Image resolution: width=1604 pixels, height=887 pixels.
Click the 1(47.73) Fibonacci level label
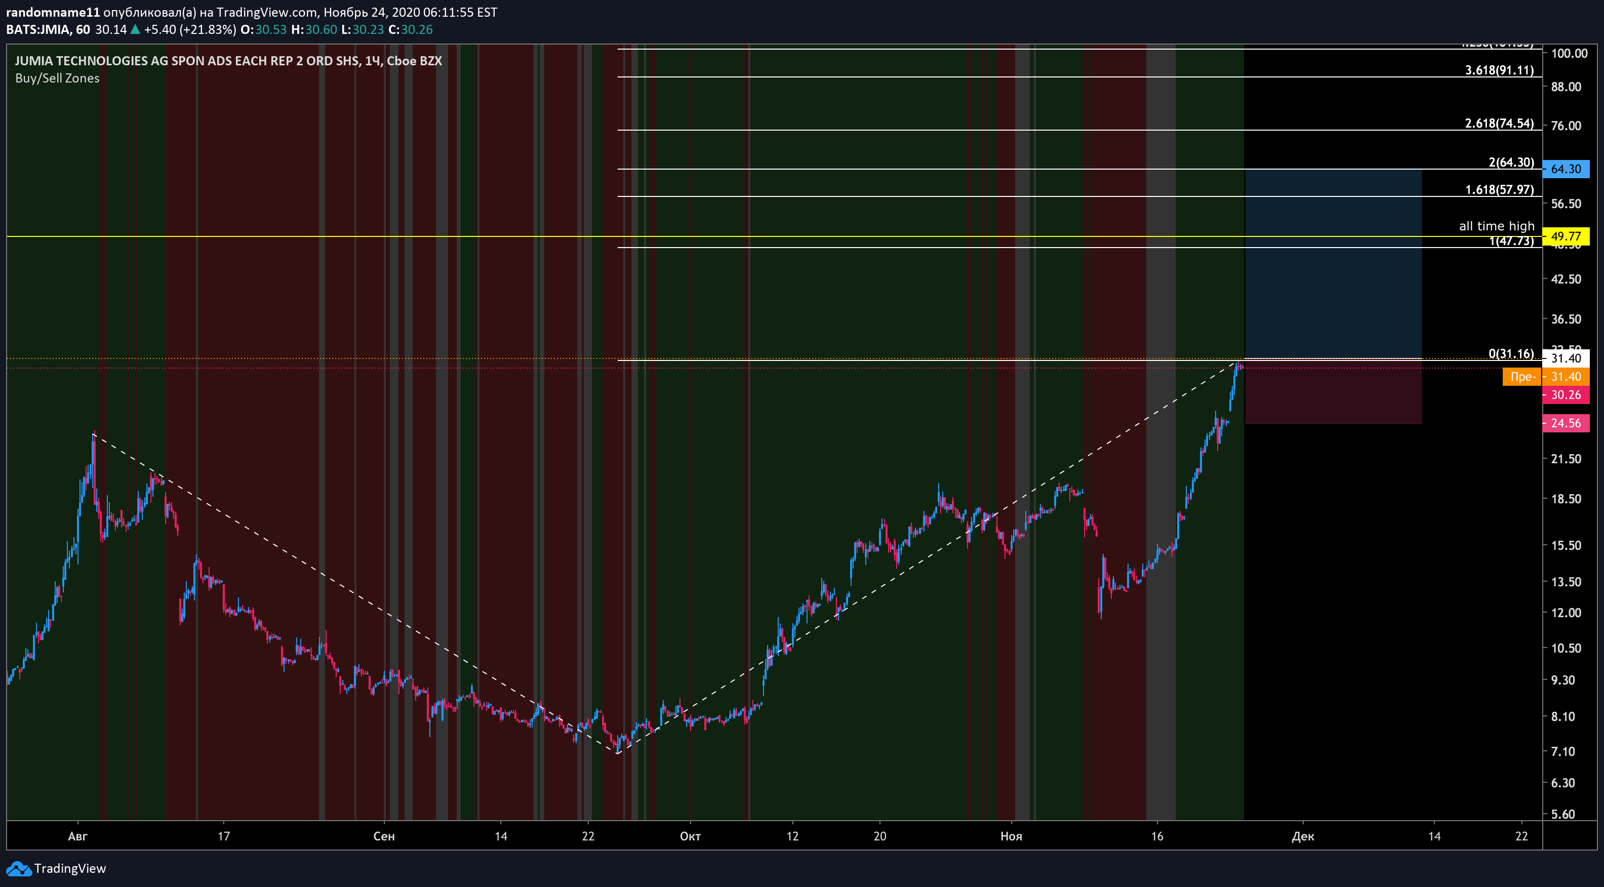click(1511, 241)
